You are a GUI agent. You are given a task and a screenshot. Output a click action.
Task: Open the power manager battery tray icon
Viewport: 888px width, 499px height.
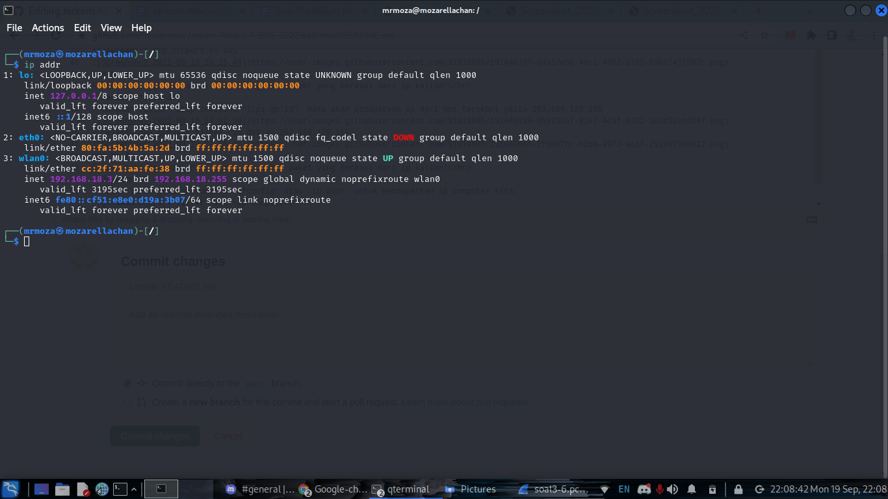point(712,489)
